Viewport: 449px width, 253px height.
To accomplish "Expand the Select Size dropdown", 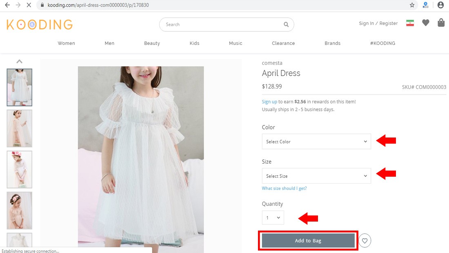I will coord(316,176).
